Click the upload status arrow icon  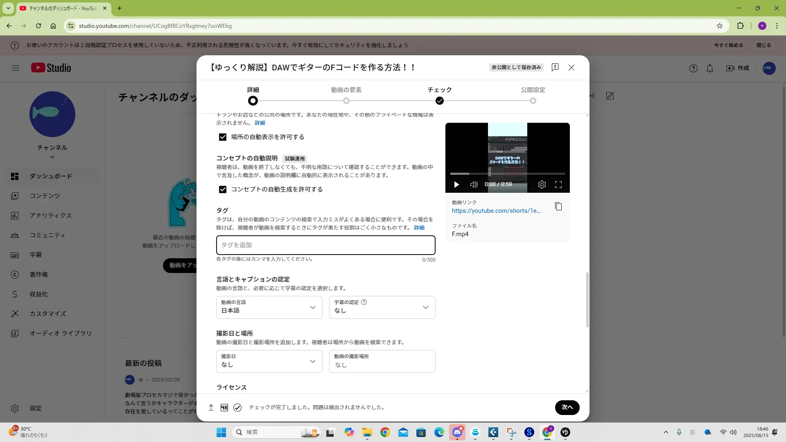[x=211, y=408]
